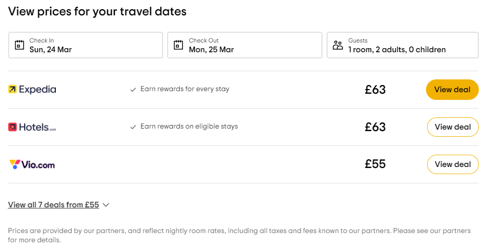Viewport: 485px width, 252px height.
Task: Open the Check Out date selector
Action: (245, 45)
